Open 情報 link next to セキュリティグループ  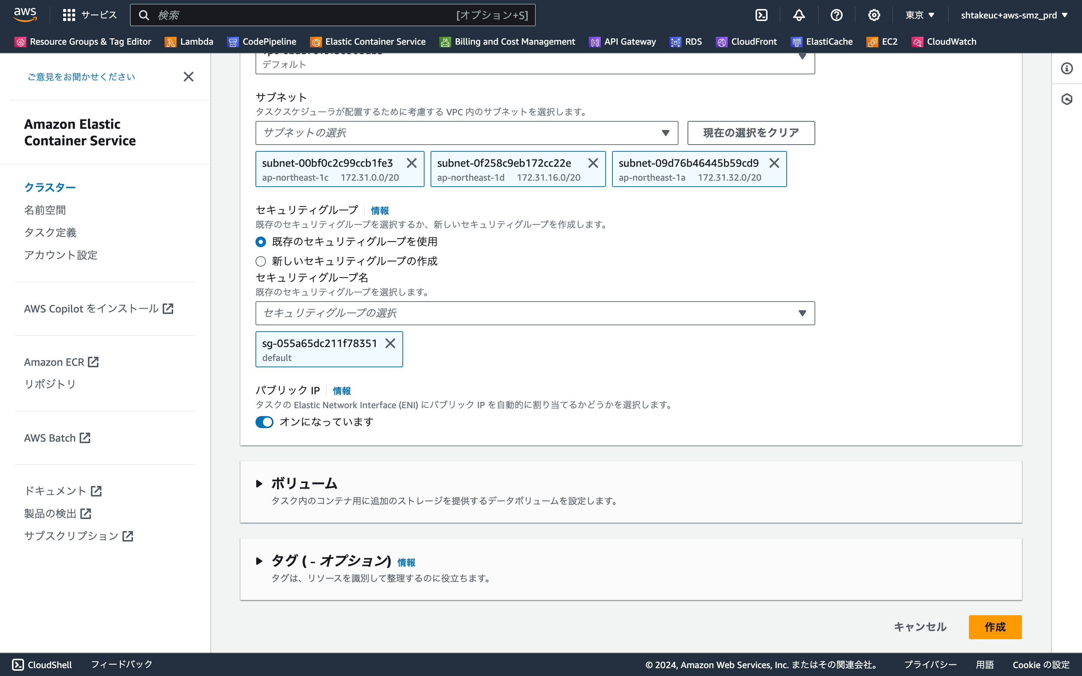[379, 211]
